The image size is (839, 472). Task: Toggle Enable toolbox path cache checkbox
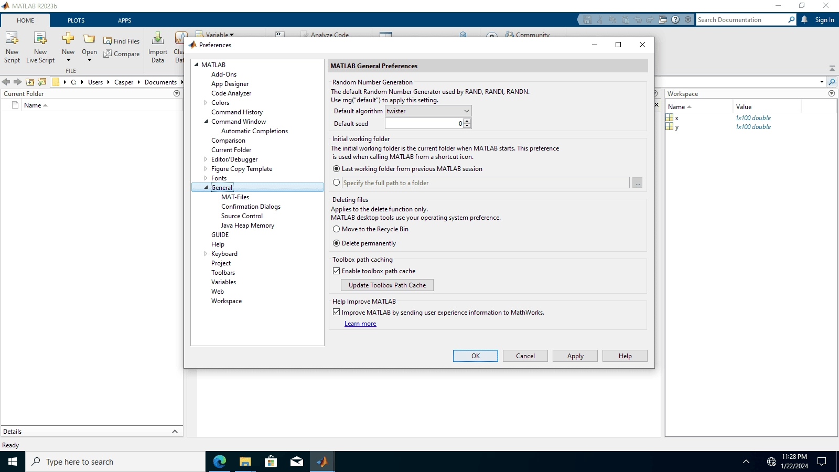[337, 271]
